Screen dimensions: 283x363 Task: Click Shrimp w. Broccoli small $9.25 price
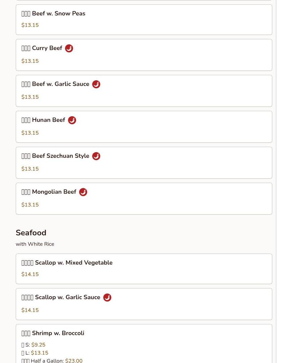(38, 345)
